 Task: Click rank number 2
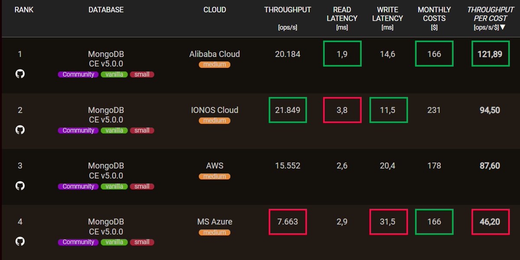click(20, 110)
